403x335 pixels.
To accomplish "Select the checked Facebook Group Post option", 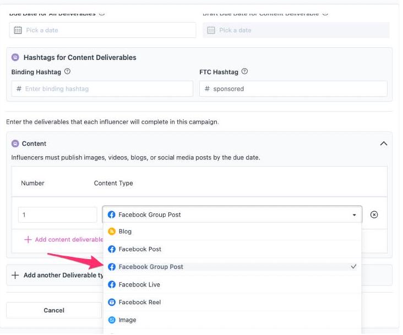I will click(x=151, y=267).
